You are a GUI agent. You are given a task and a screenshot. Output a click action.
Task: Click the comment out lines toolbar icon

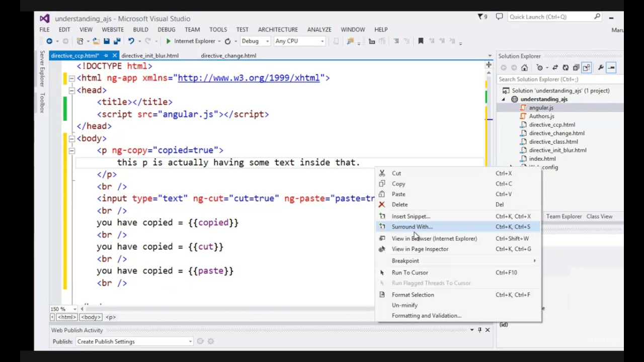(x=396, y=41)
